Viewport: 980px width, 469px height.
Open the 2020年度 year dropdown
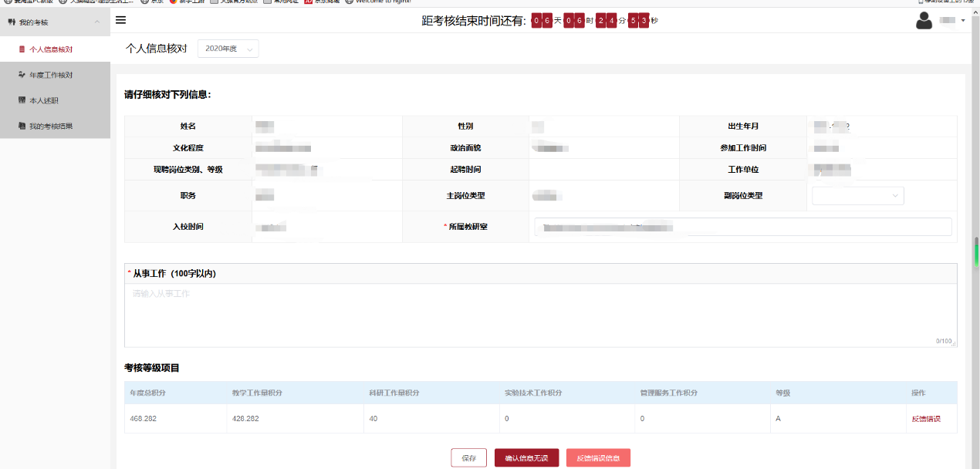228,49
